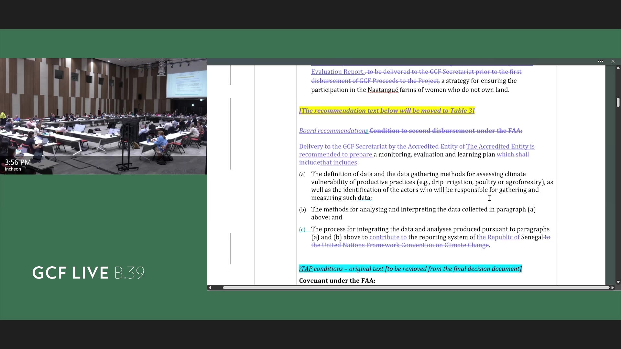Image resolution: width=621 pixels, height=349 pixels.
Task: Click the horizontal scrollbar thumb
Action: click(416, 288)
